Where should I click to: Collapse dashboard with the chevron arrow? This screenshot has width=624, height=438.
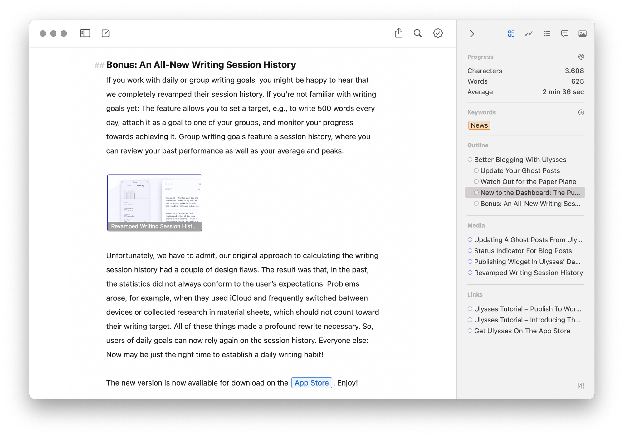(x=472, y=34)
